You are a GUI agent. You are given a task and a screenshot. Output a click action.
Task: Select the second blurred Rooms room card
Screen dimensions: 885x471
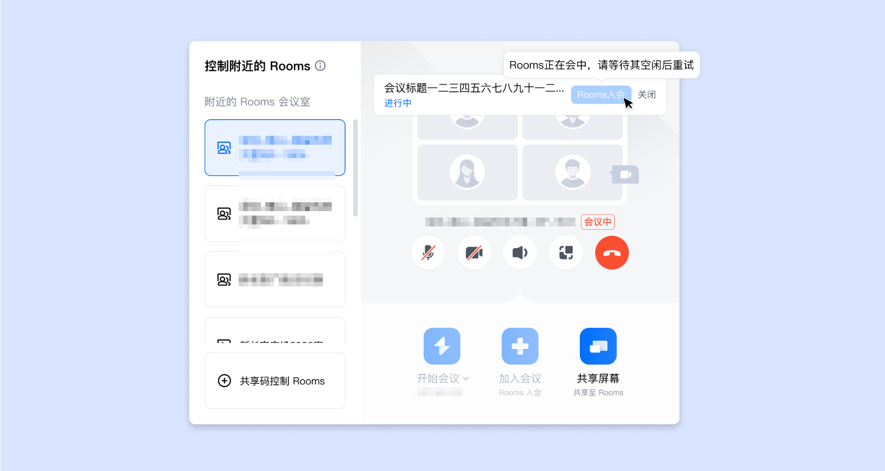coord(275,214)
